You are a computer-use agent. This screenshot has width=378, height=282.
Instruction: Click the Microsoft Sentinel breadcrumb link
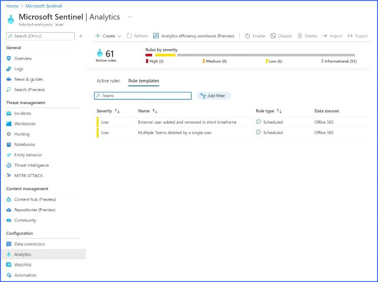pyautogui.click(x=44, y=6)
